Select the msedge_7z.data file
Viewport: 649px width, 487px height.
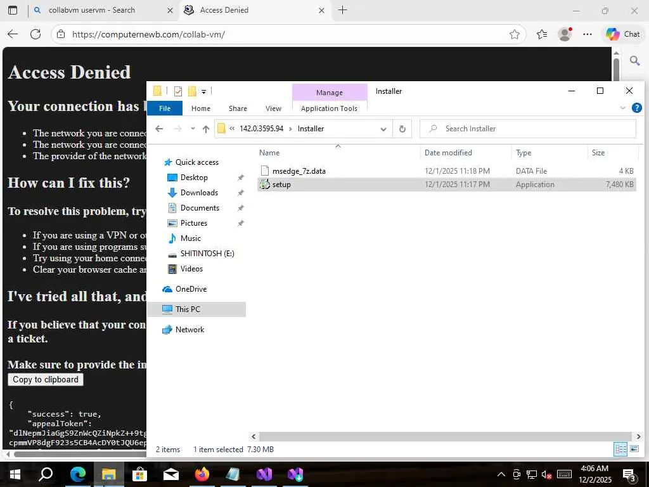pos(447,171)
